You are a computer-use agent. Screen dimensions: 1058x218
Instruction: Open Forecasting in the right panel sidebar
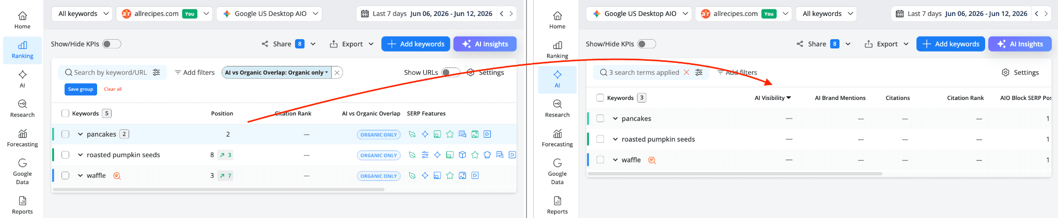[557, 138]
